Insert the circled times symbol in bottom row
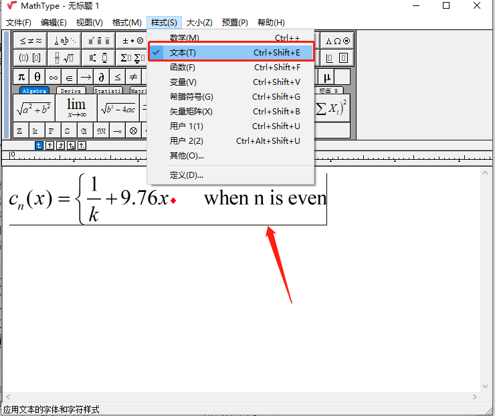 pos(134,130)
